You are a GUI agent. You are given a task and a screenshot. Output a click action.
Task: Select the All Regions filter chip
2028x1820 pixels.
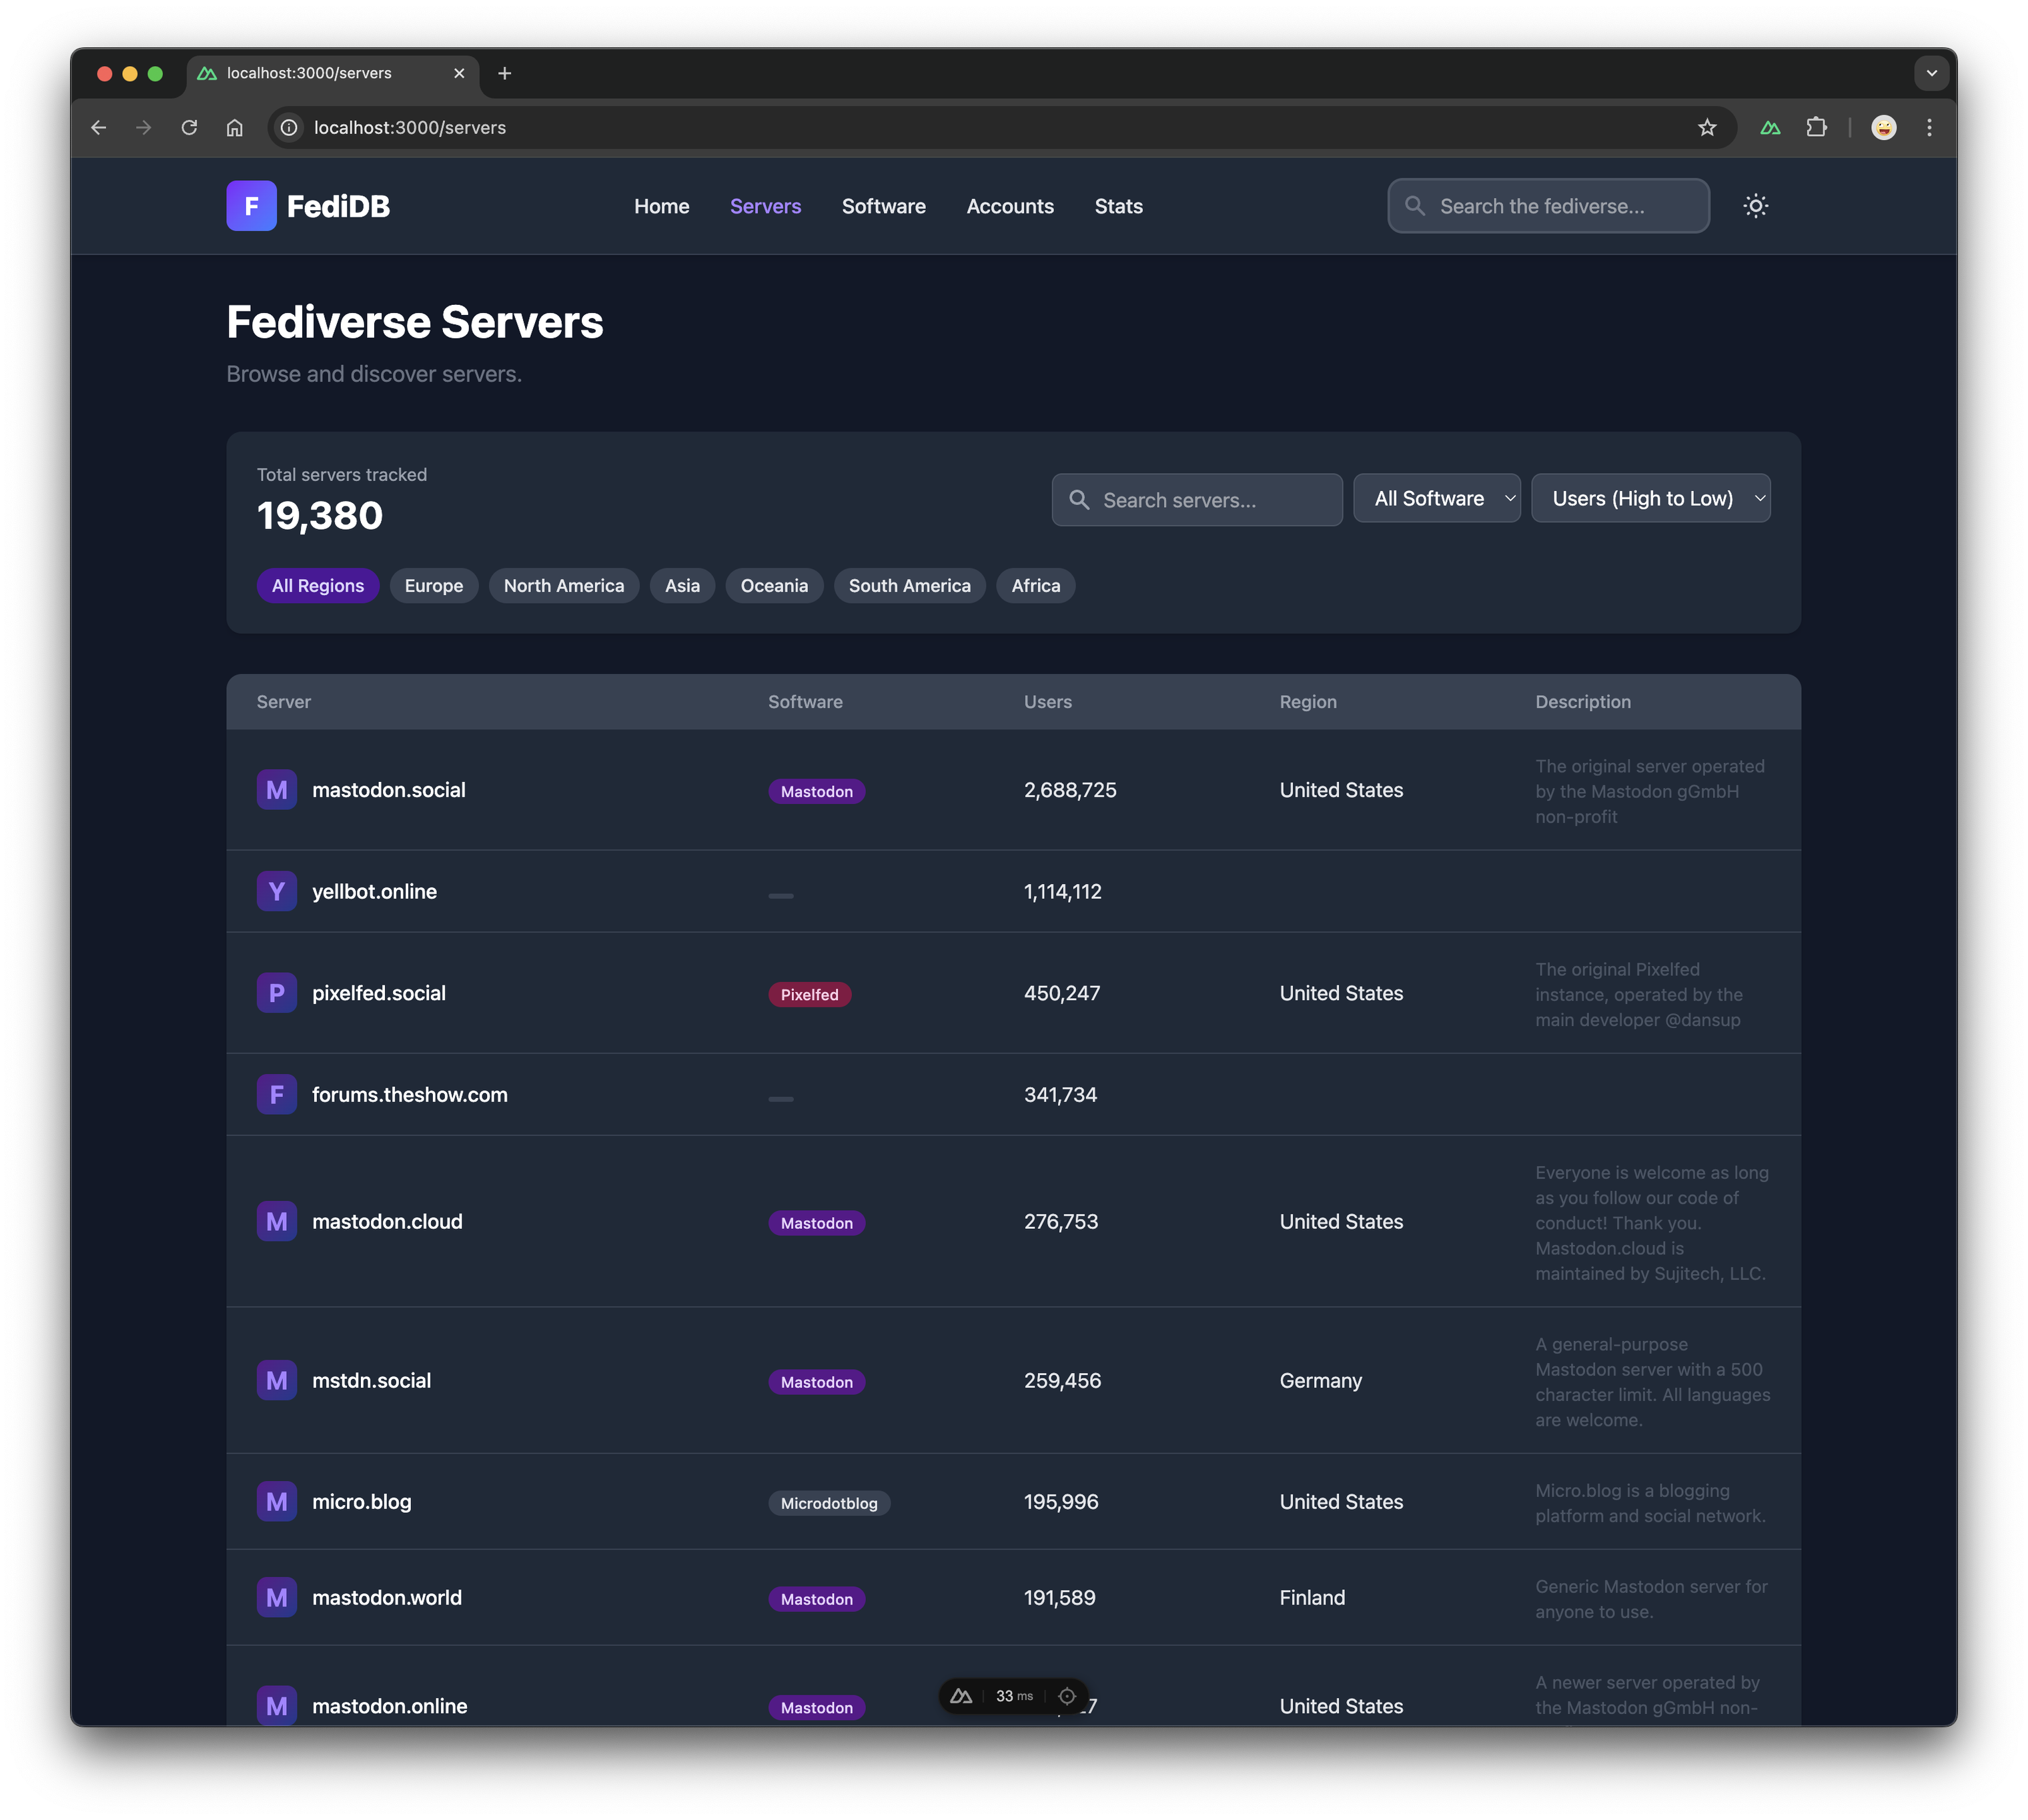point(318,586)
